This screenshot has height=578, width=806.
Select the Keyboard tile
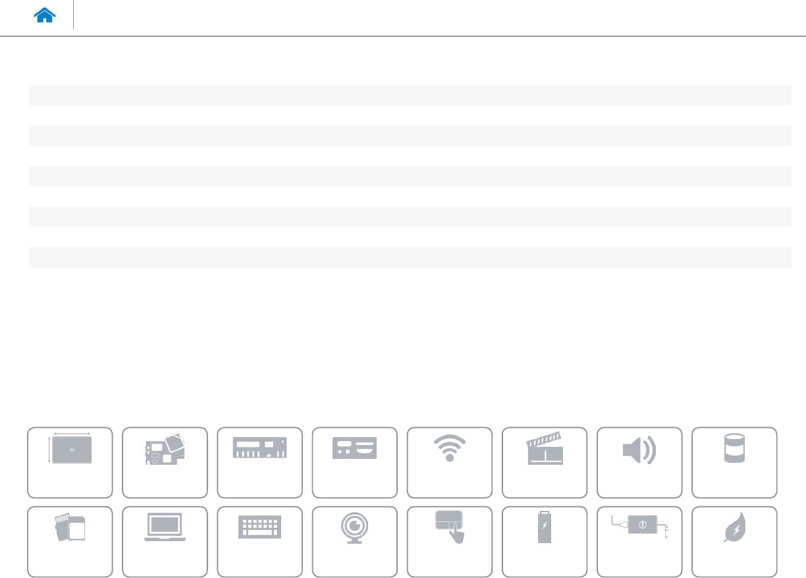259,541
